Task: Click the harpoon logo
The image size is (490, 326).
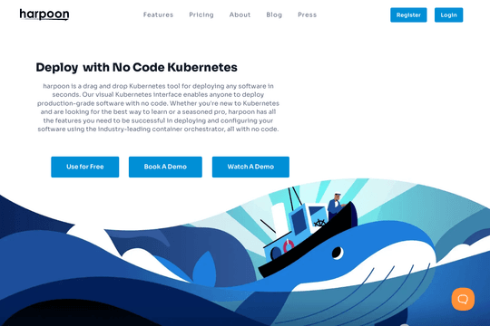Action: tap(44, 14)
